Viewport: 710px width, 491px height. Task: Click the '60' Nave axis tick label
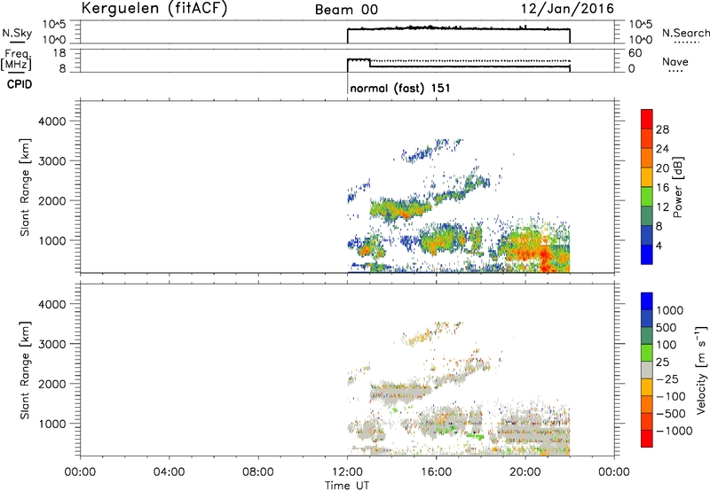635,53
